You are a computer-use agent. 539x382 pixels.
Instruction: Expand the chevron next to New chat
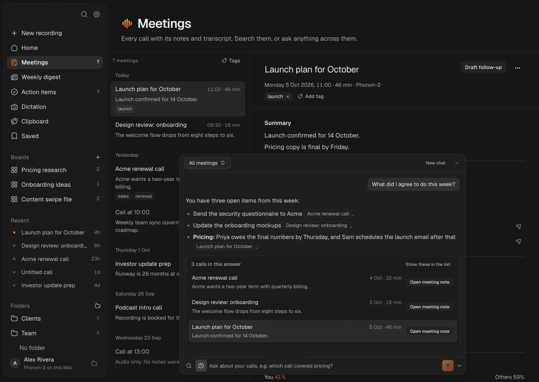[x=457, y=163]
